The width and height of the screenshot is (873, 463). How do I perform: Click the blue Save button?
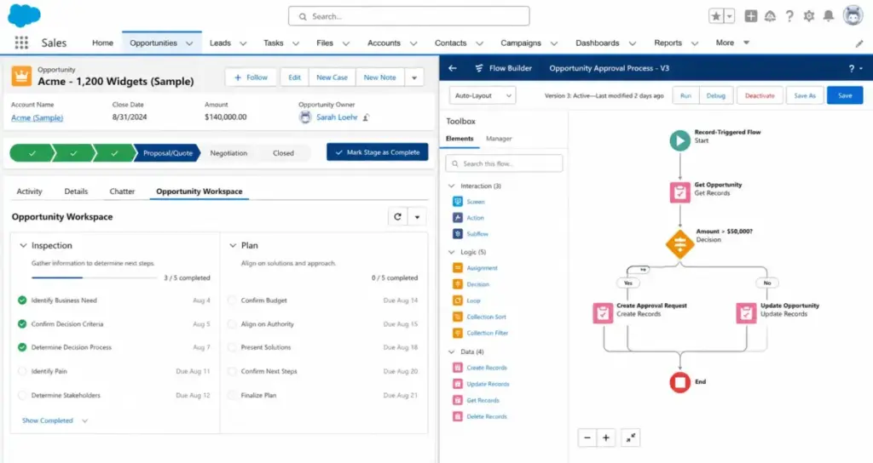[845, 95]
